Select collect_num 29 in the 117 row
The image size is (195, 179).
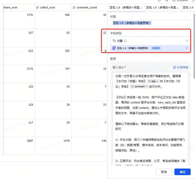pos(53,128)
